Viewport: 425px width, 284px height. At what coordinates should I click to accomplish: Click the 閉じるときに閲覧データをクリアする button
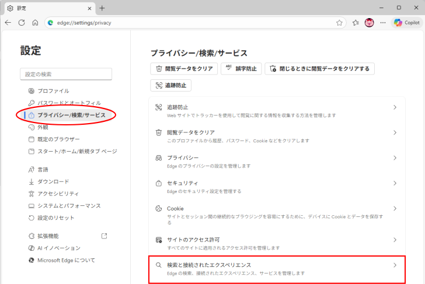coord(319,69)
